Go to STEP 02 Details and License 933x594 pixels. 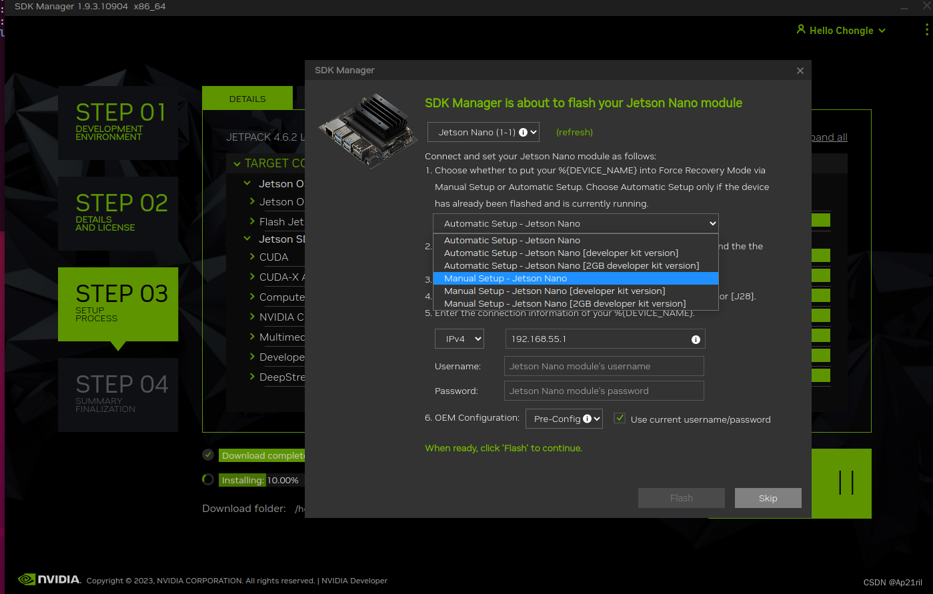(118, 213)
